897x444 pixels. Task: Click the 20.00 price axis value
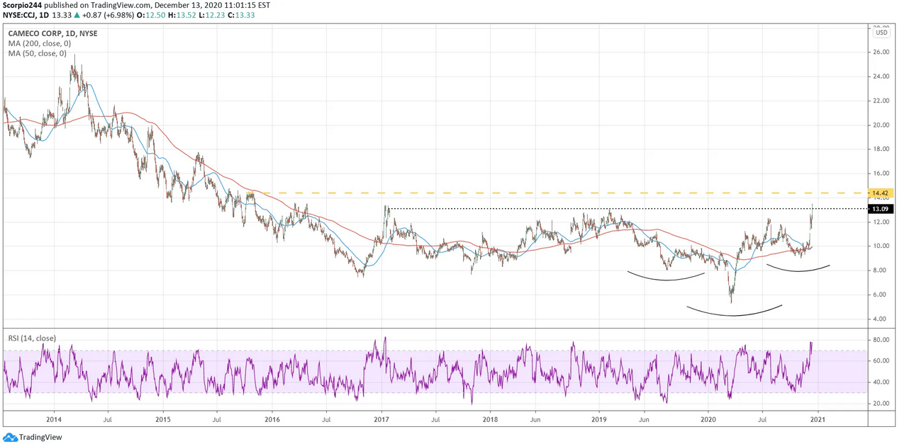click(x=881, y=125)
